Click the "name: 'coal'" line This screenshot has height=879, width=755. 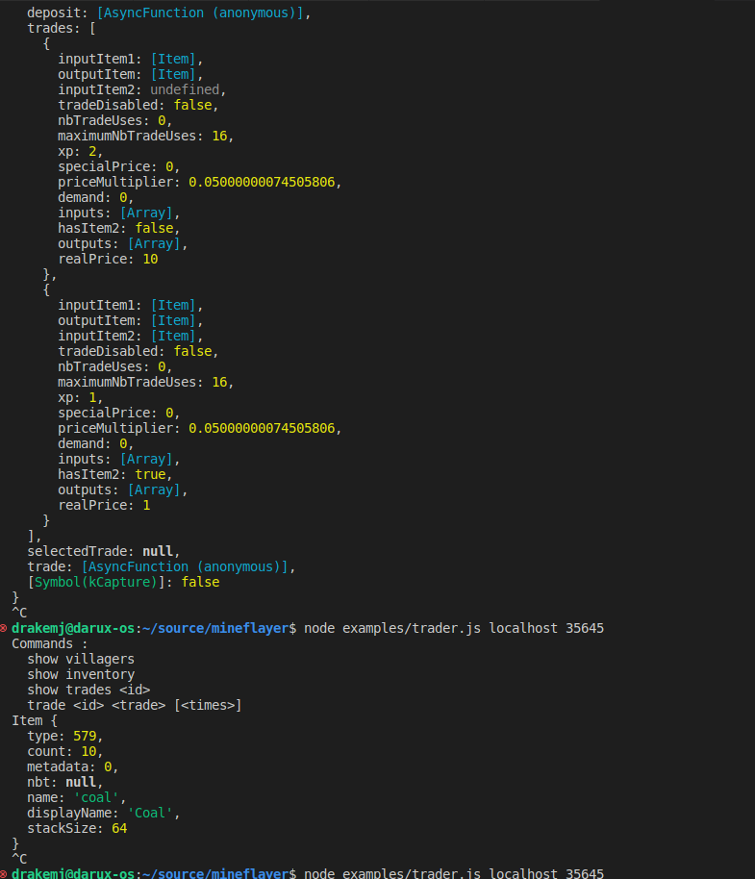tap(77, 797)
